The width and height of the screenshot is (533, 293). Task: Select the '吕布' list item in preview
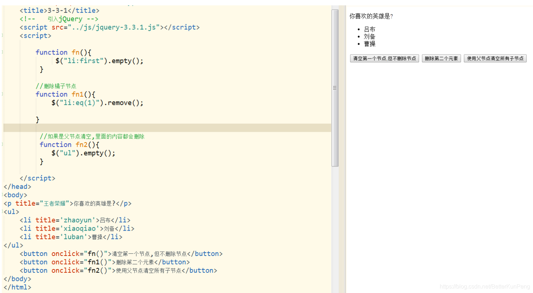click(369, 29)
